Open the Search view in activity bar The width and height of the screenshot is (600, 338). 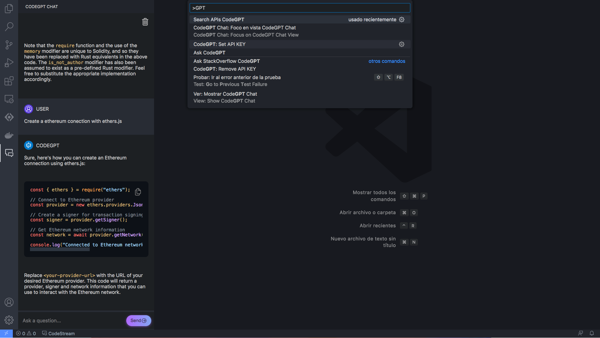(x=9, y=27)
